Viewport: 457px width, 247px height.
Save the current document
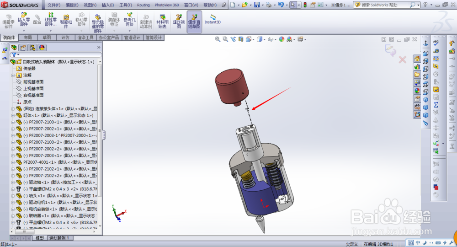click(256, 5)
